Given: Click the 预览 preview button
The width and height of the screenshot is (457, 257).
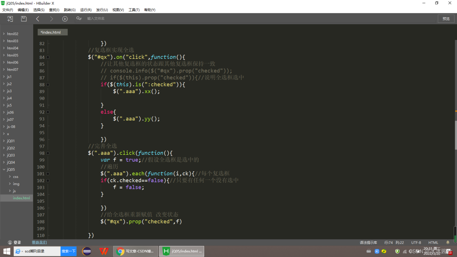Looking at the screenshot, I should 446,19.
